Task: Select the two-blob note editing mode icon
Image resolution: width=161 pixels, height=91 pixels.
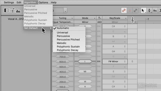Action: point(124,10)
